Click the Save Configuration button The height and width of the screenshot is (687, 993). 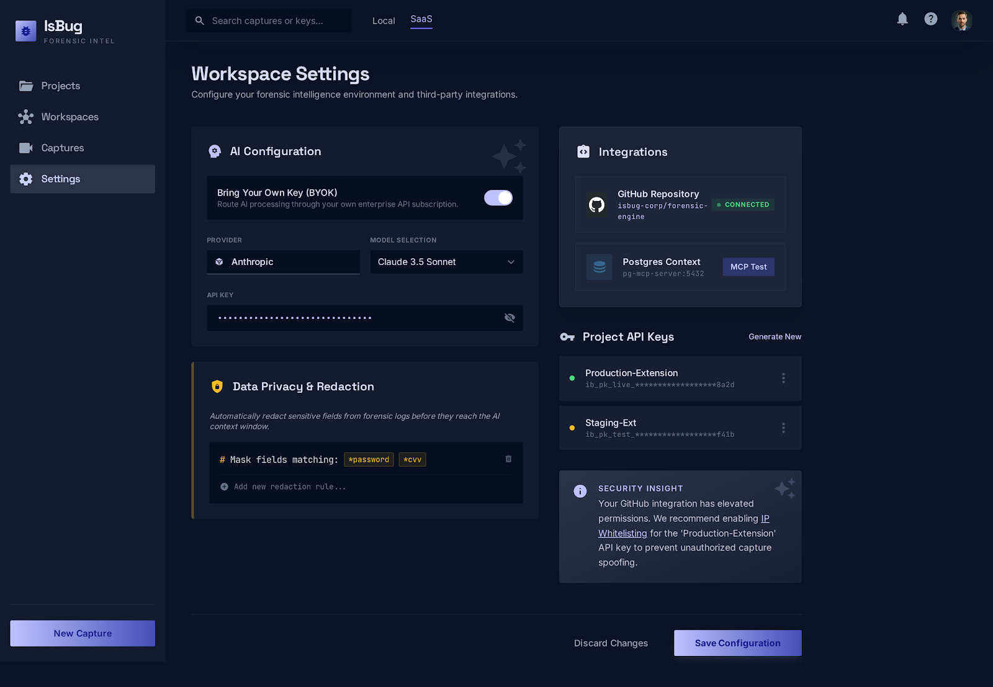[737, 643]
